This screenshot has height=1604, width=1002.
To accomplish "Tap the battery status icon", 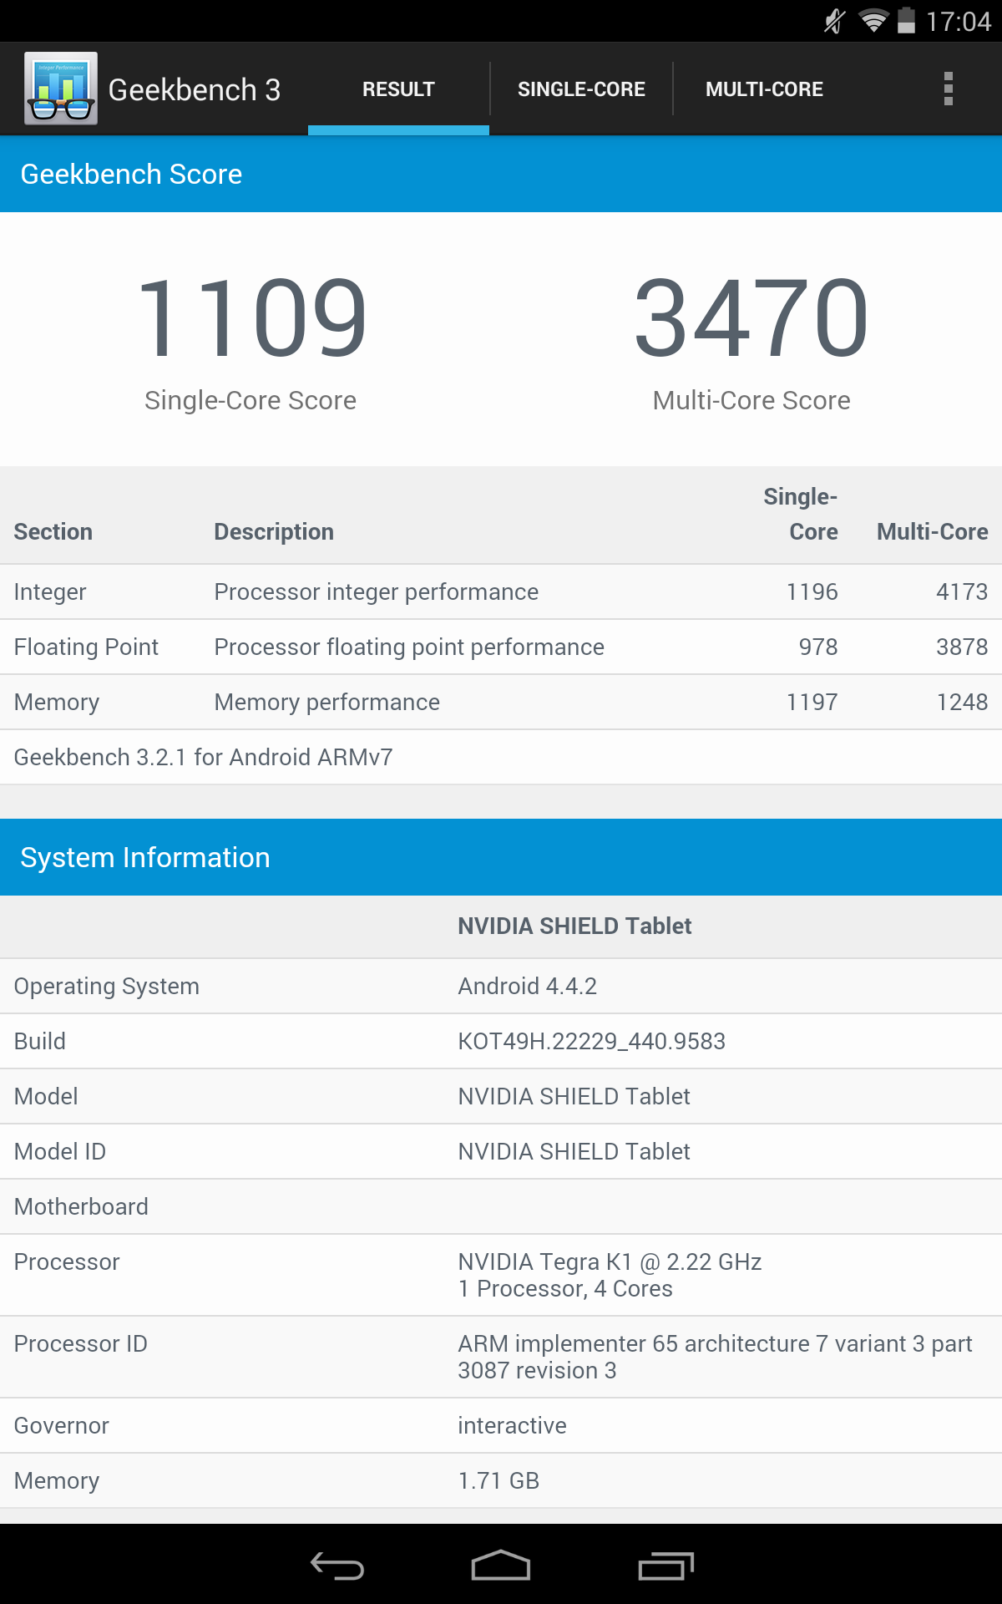I will tap(906, 21).
